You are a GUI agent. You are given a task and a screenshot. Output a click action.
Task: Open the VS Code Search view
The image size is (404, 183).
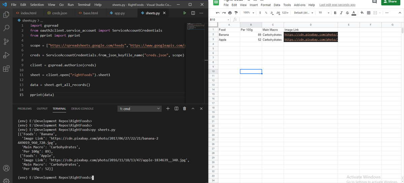coord(6,28)
